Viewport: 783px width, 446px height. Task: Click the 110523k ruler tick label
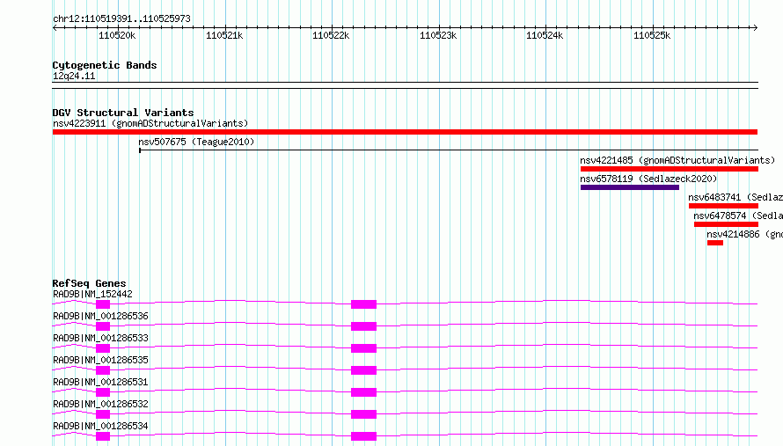(438, 35)
